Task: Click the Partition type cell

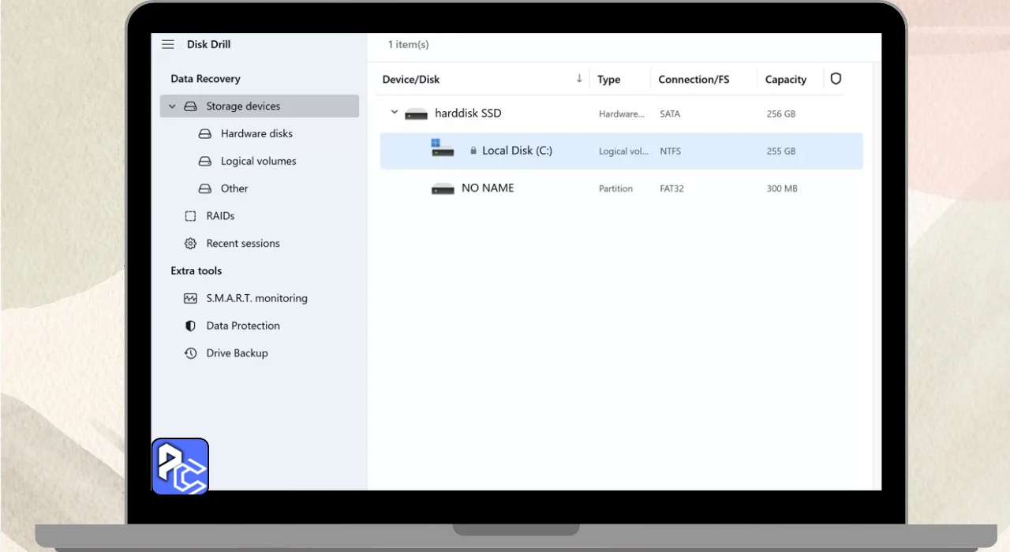Action: [615, 189]
